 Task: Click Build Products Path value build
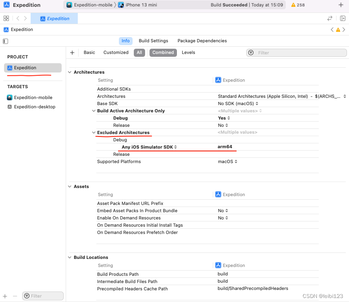tap(222, 274)
